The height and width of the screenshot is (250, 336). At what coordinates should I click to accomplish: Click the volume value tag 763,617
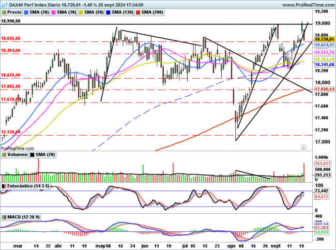click(323, 164)
